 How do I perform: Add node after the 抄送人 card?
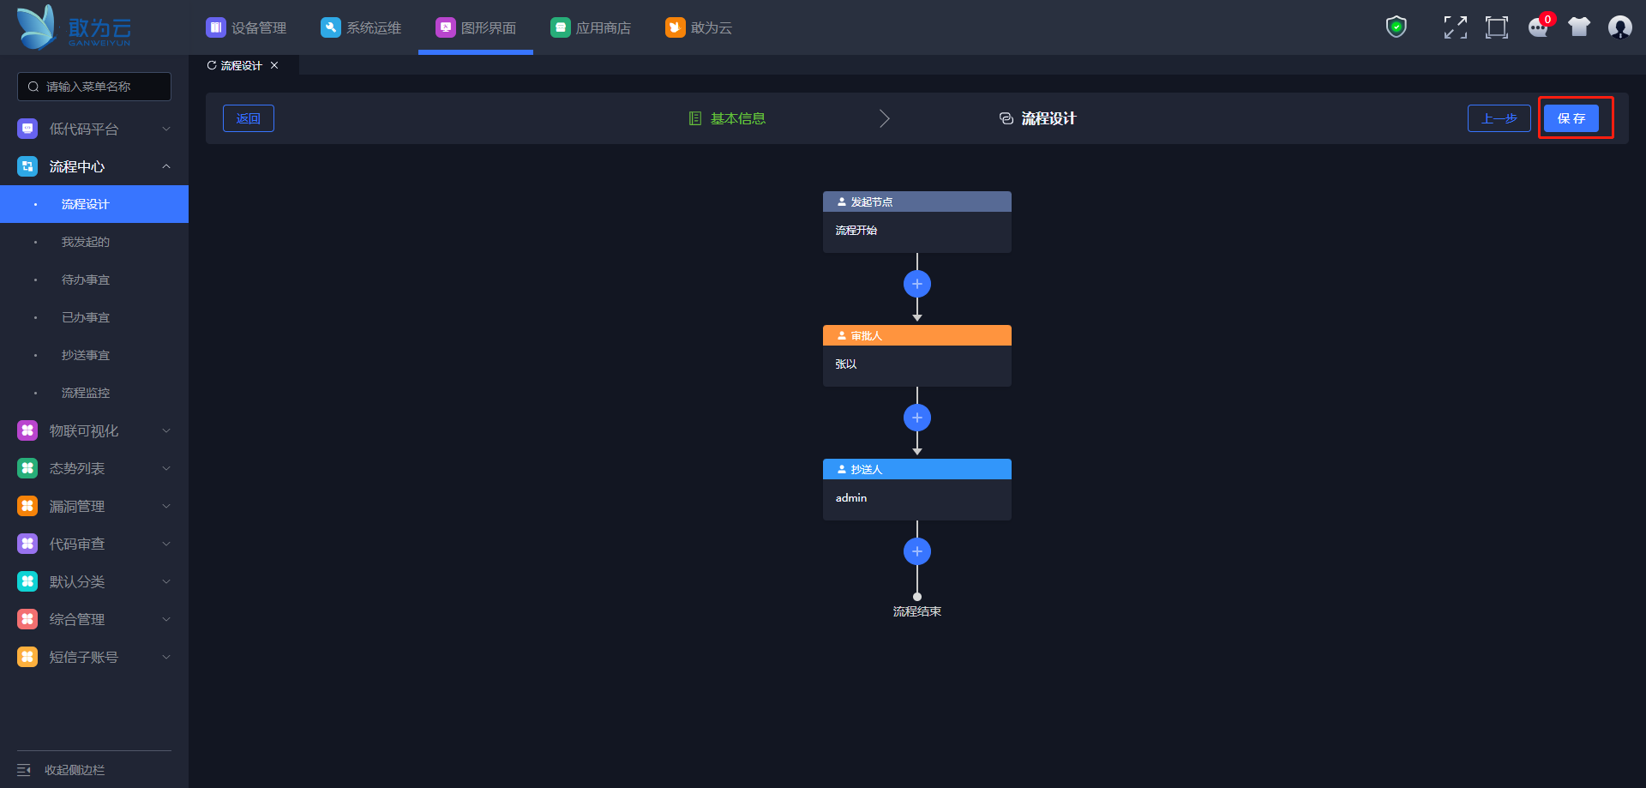point(917,551)
